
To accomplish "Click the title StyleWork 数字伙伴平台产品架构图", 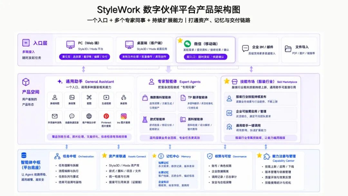I will click(x=169, y=10).
